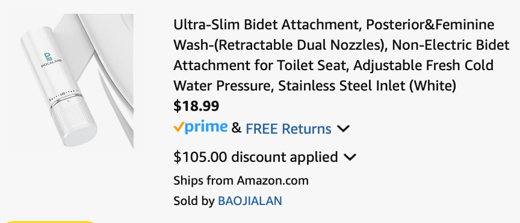Click the (White) color in title
Viewport: 520px width, 223px height.
click(433, 86)
